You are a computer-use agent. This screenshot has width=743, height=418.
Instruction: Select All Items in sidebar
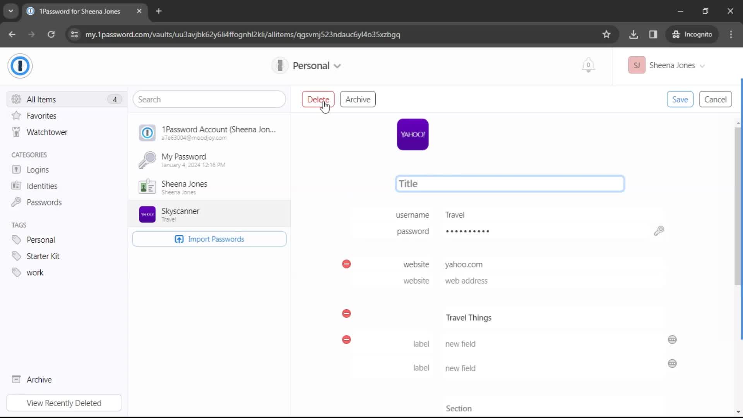click(67, 99)
